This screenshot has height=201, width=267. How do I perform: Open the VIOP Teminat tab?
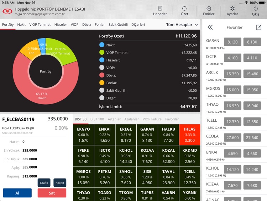tap(40, 25)
